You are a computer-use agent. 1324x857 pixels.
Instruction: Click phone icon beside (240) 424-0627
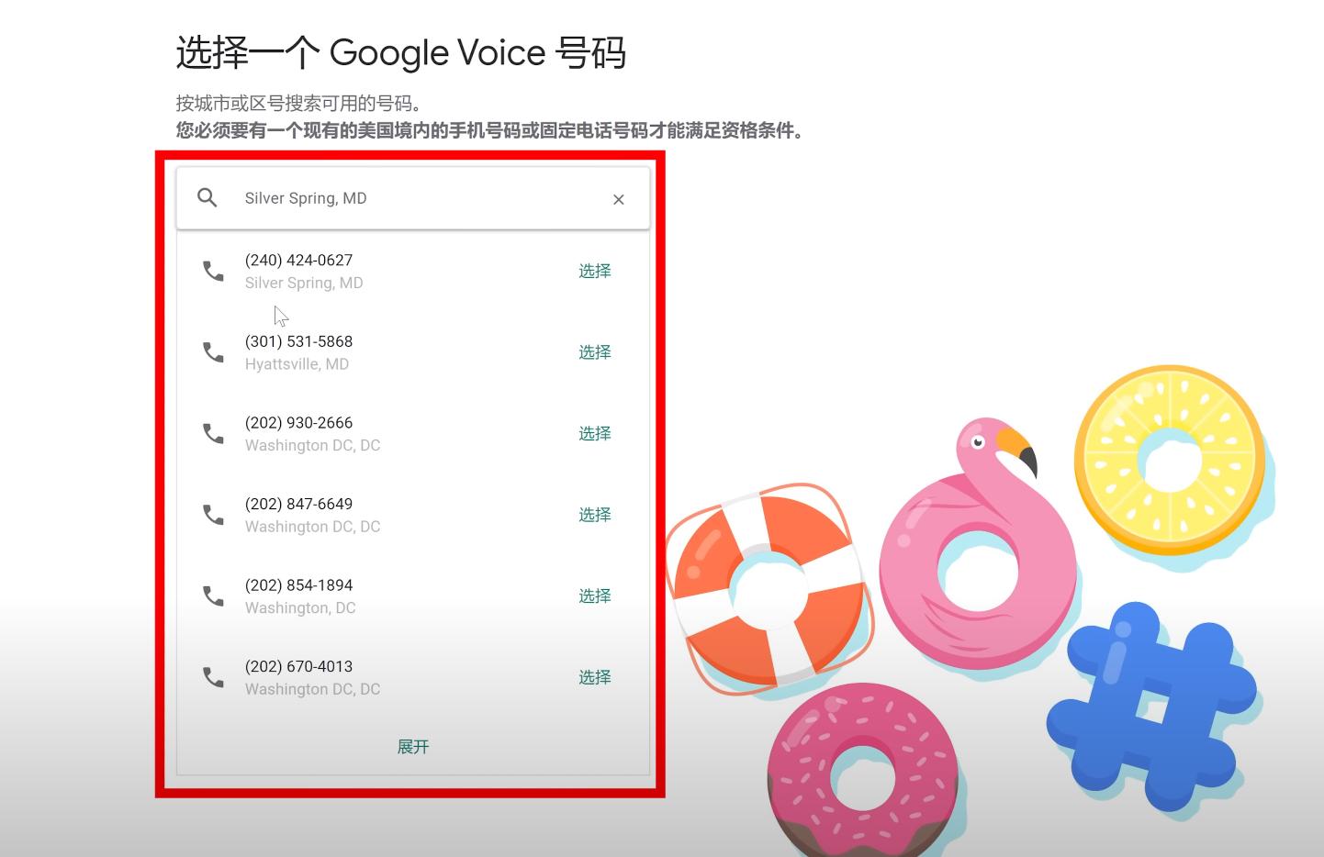(x=213, y=271)
